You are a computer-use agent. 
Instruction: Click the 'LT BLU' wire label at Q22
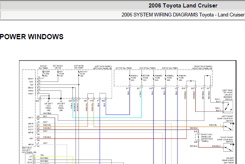coord(72,106)
